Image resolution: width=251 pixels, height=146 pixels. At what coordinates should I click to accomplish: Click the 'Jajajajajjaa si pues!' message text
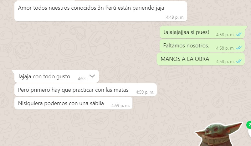(x=186, y=32)
